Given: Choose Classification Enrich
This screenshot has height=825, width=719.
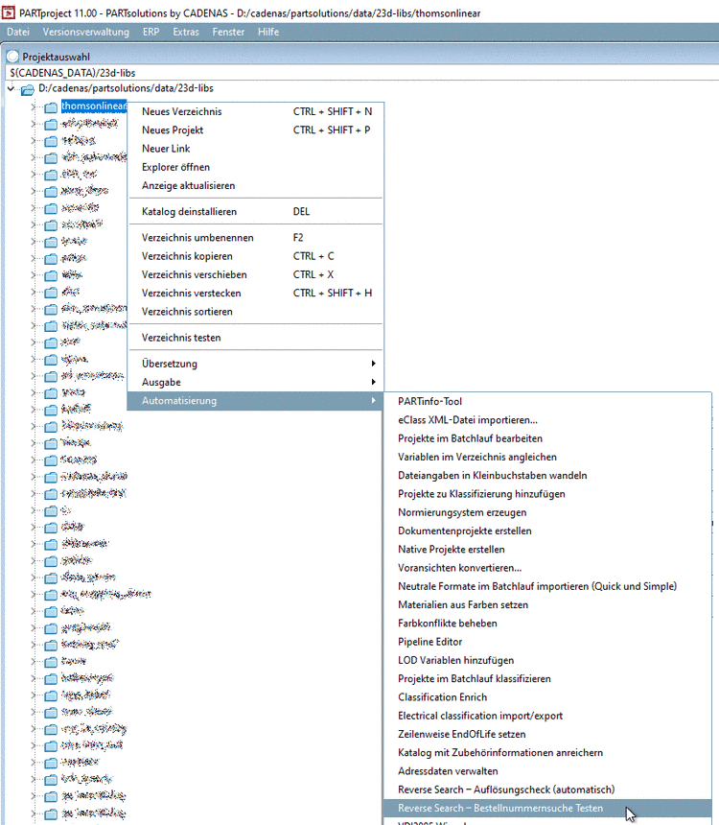Looking at the screenshot, I should tap(547, 697).
